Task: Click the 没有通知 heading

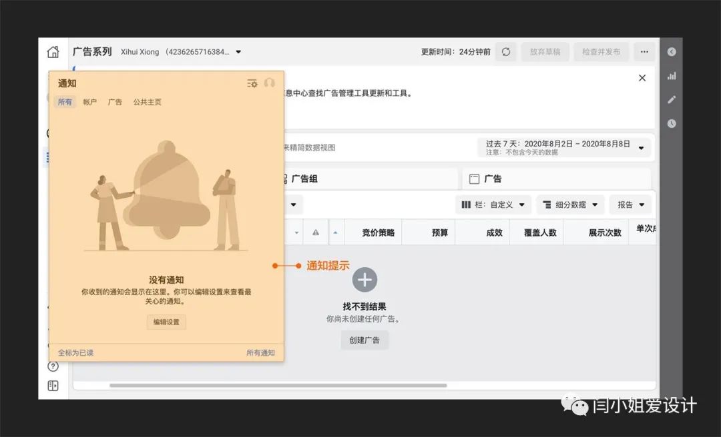Action: tap(166, 280)
